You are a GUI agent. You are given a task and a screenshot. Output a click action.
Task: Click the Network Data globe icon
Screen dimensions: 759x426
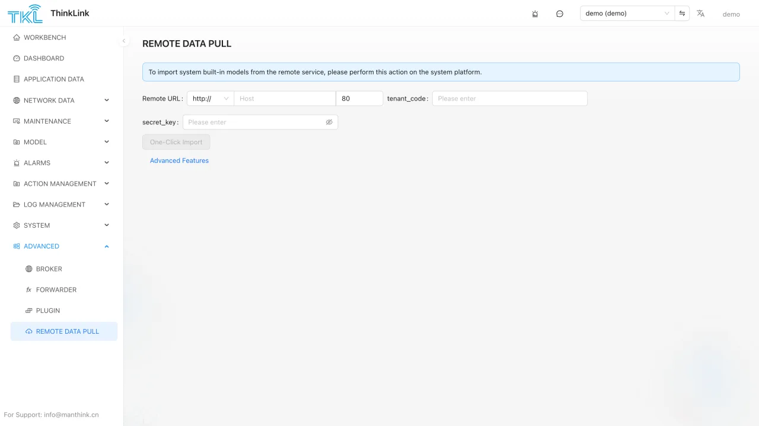tap(17, 101)
